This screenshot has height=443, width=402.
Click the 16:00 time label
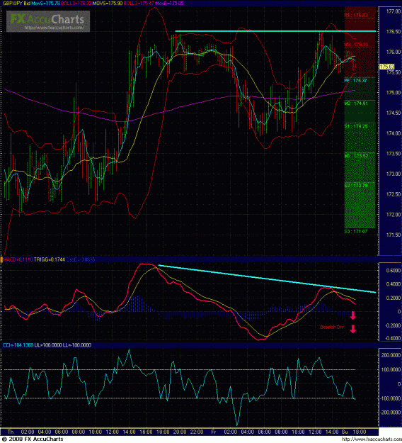pos(146,432)
